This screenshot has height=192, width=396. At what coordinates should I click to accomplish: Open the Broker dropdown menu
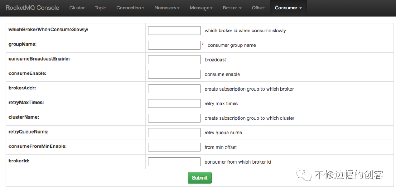point(232,8)
